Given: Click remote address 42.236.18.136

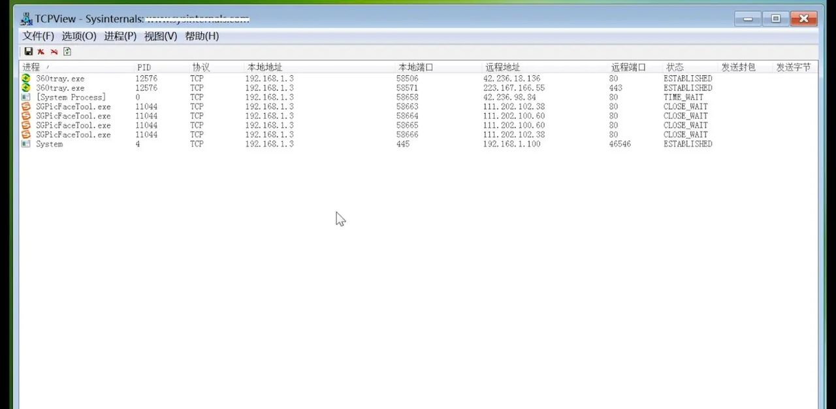Looking at the screenshot, I should coord(511,78).
